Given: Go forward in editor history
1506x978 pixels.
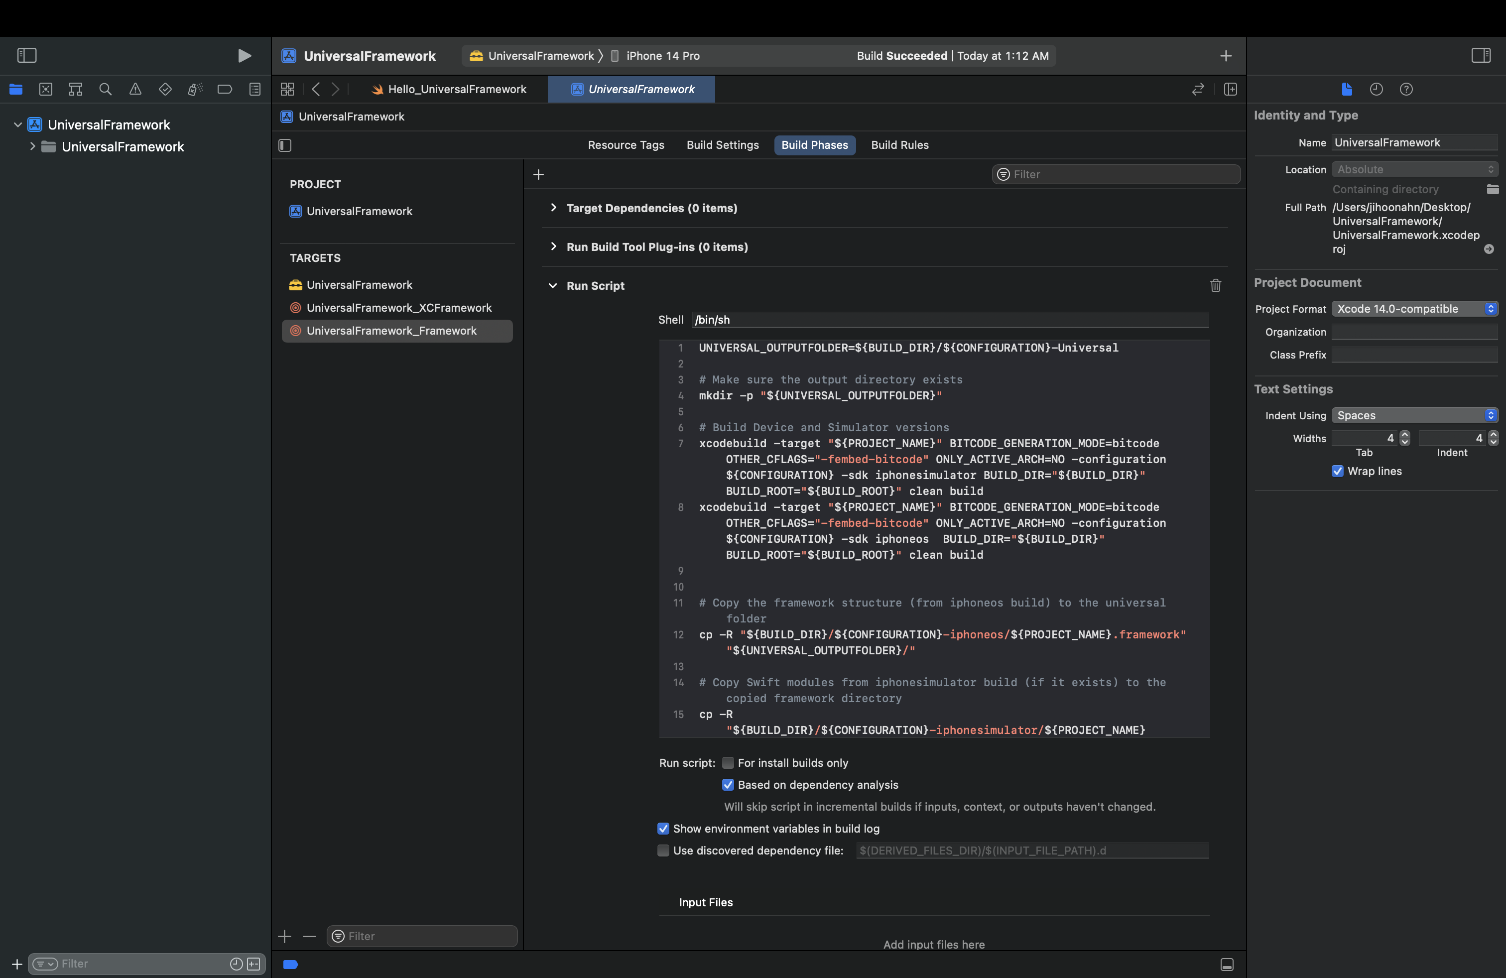Looking at the screenshot, I should 335,89.
